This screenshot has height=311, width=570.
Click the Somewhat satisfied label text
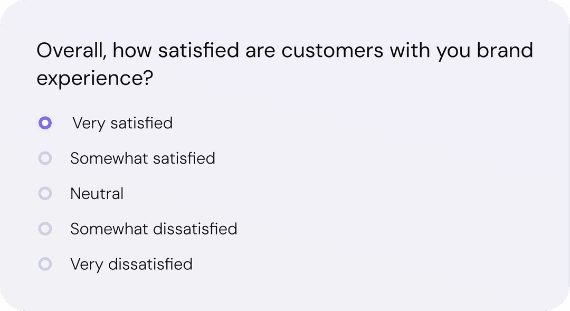142,158
